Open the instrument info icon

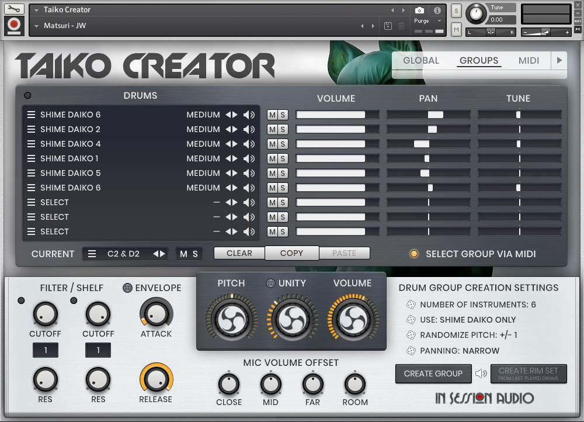tap(437, 11)
